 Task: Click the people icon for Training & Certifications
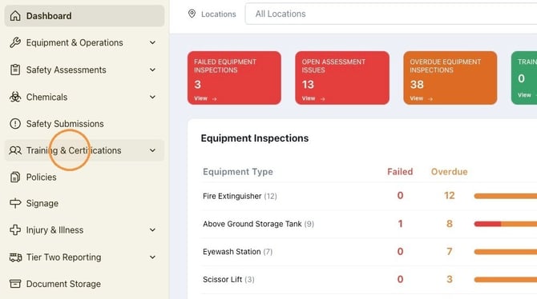pyautogui.click(x=15, y=150)
